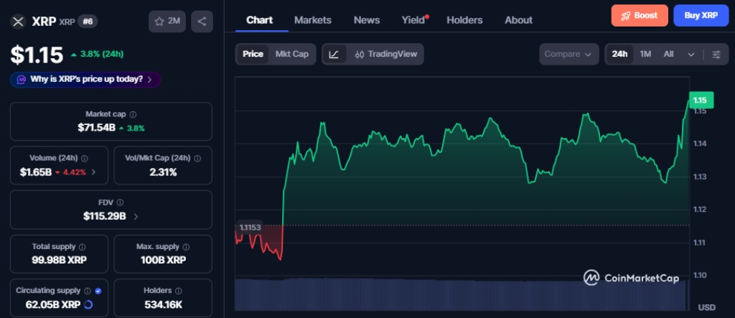
Task: Add XRP to watchlist with star button
Action: pyautogui.click(x=167, y=22)
